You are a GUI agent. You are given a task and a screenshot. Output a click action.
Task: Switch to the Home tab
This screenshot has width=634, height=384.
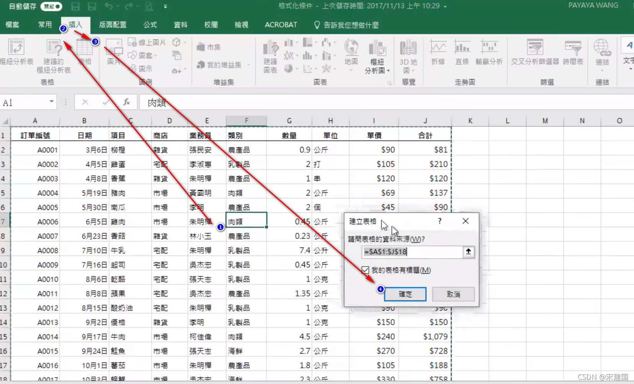point(45,25)
